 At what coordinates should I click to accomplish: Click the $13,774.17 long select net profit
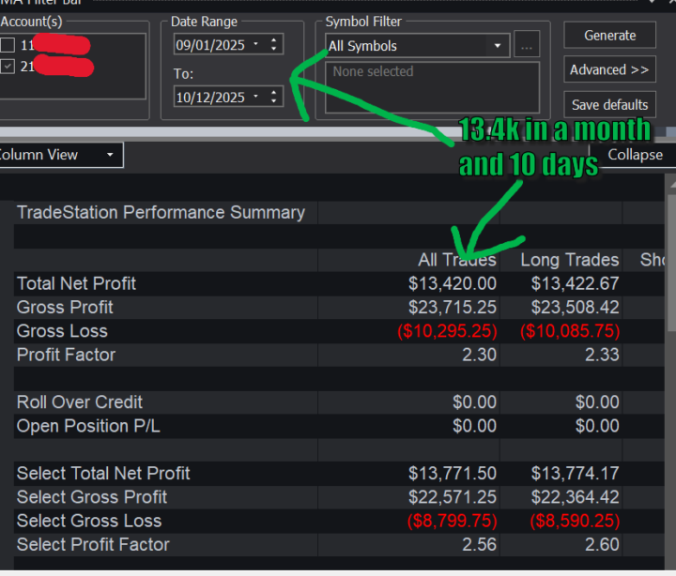tap(575, 473)
